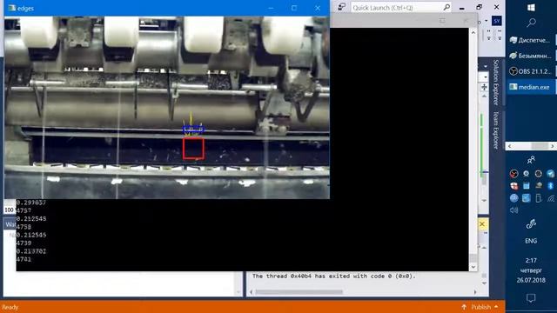
Task: Click the taskbar overflow left arrow
Action: (x=509, y=146)
